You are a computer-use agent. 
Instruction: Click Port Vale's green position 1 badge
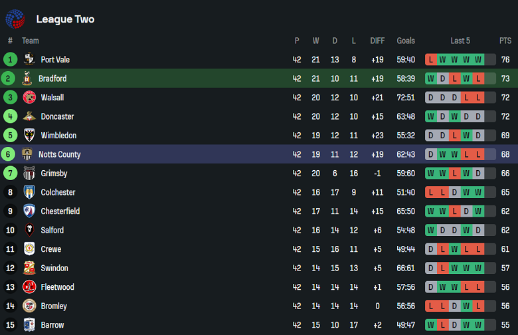[10, 60]
